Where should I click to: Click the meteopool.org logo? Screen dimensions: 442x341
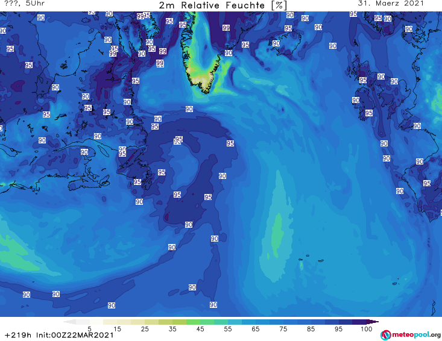411,335
